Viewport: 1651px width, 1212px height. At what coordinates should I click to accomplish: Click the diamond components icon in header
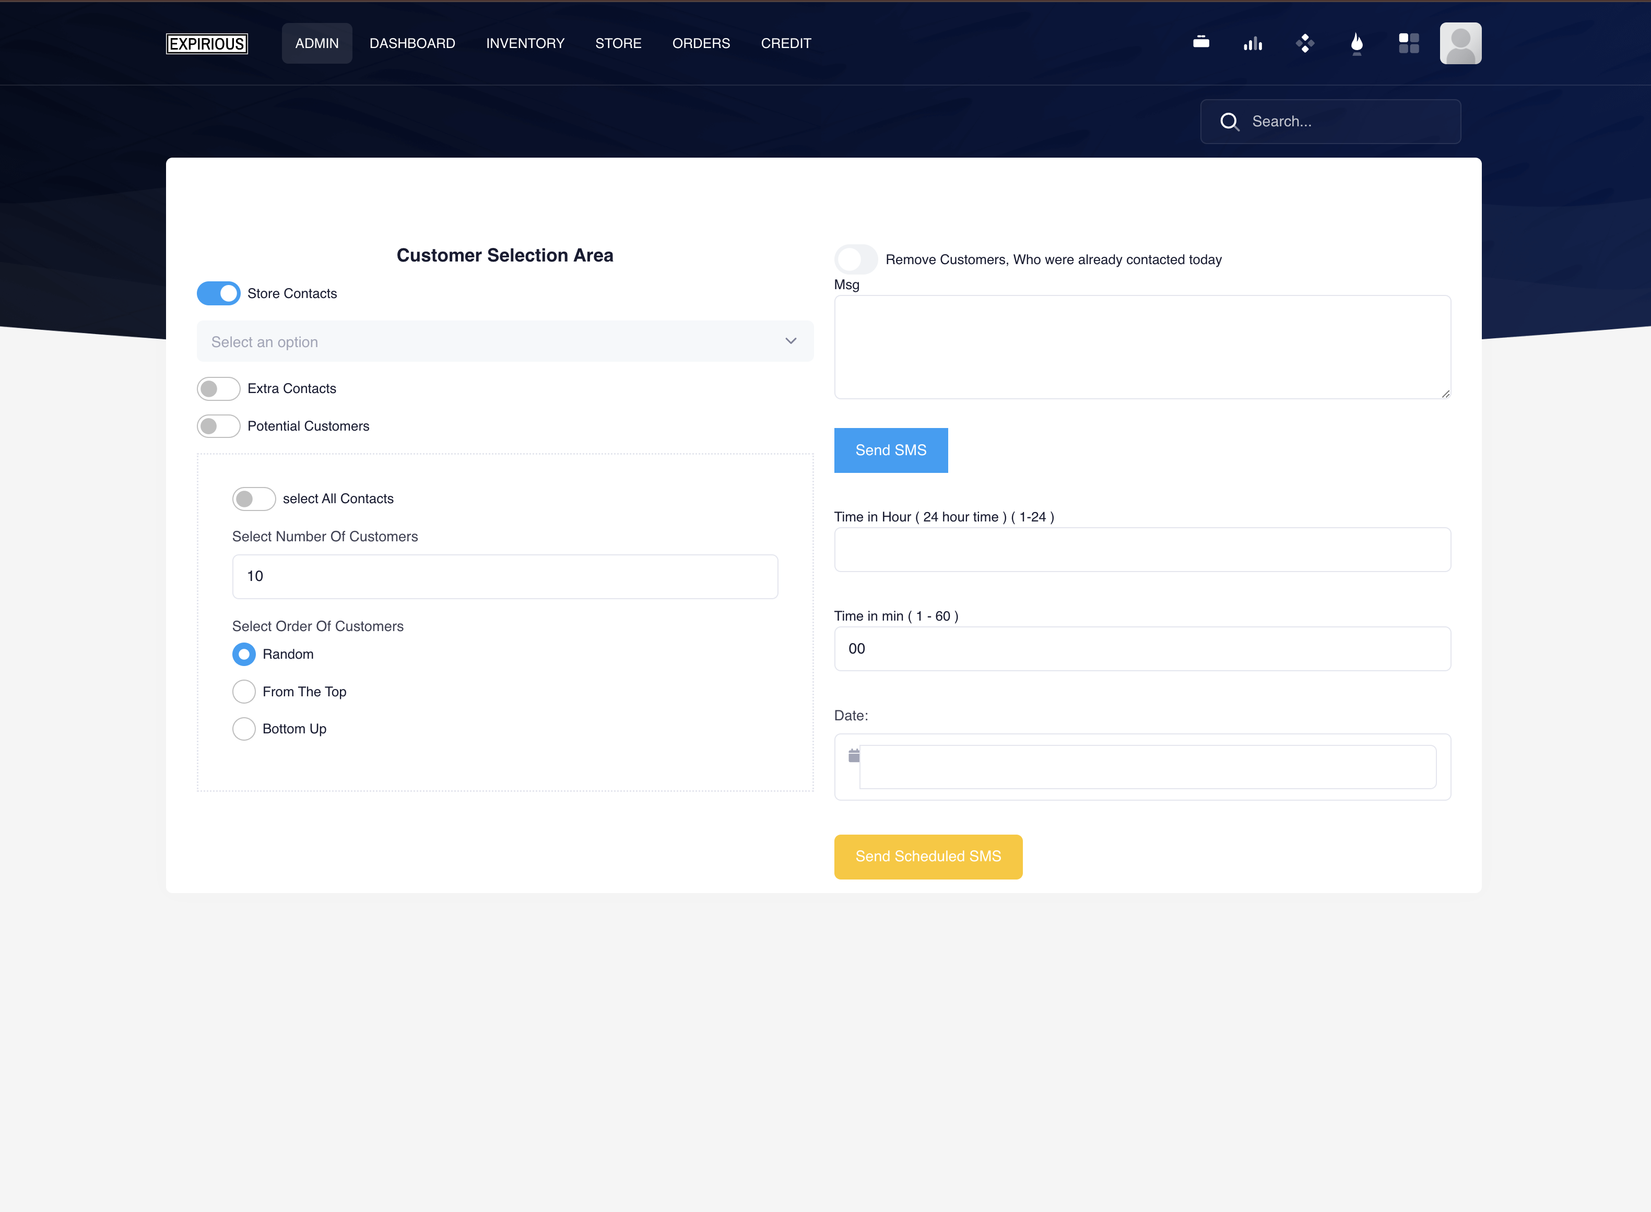pyautogui.click(x=1305, y=43)
